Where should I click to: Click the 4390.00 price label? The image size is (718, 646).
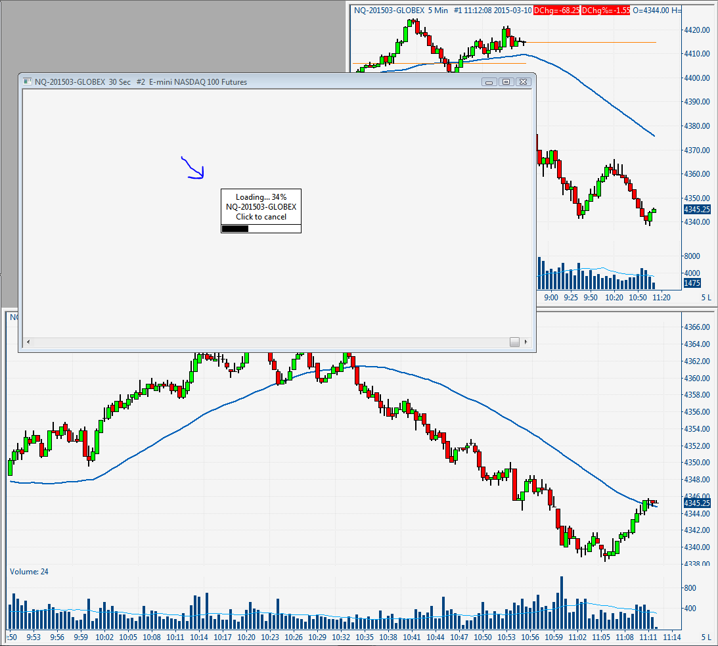[697, 102]
